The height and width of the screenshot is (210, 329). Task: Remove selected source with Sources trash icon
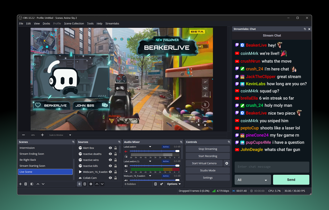[85, 184]
